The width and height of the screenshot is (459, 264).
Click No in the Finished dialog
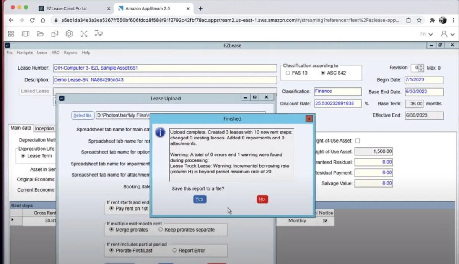262,199
